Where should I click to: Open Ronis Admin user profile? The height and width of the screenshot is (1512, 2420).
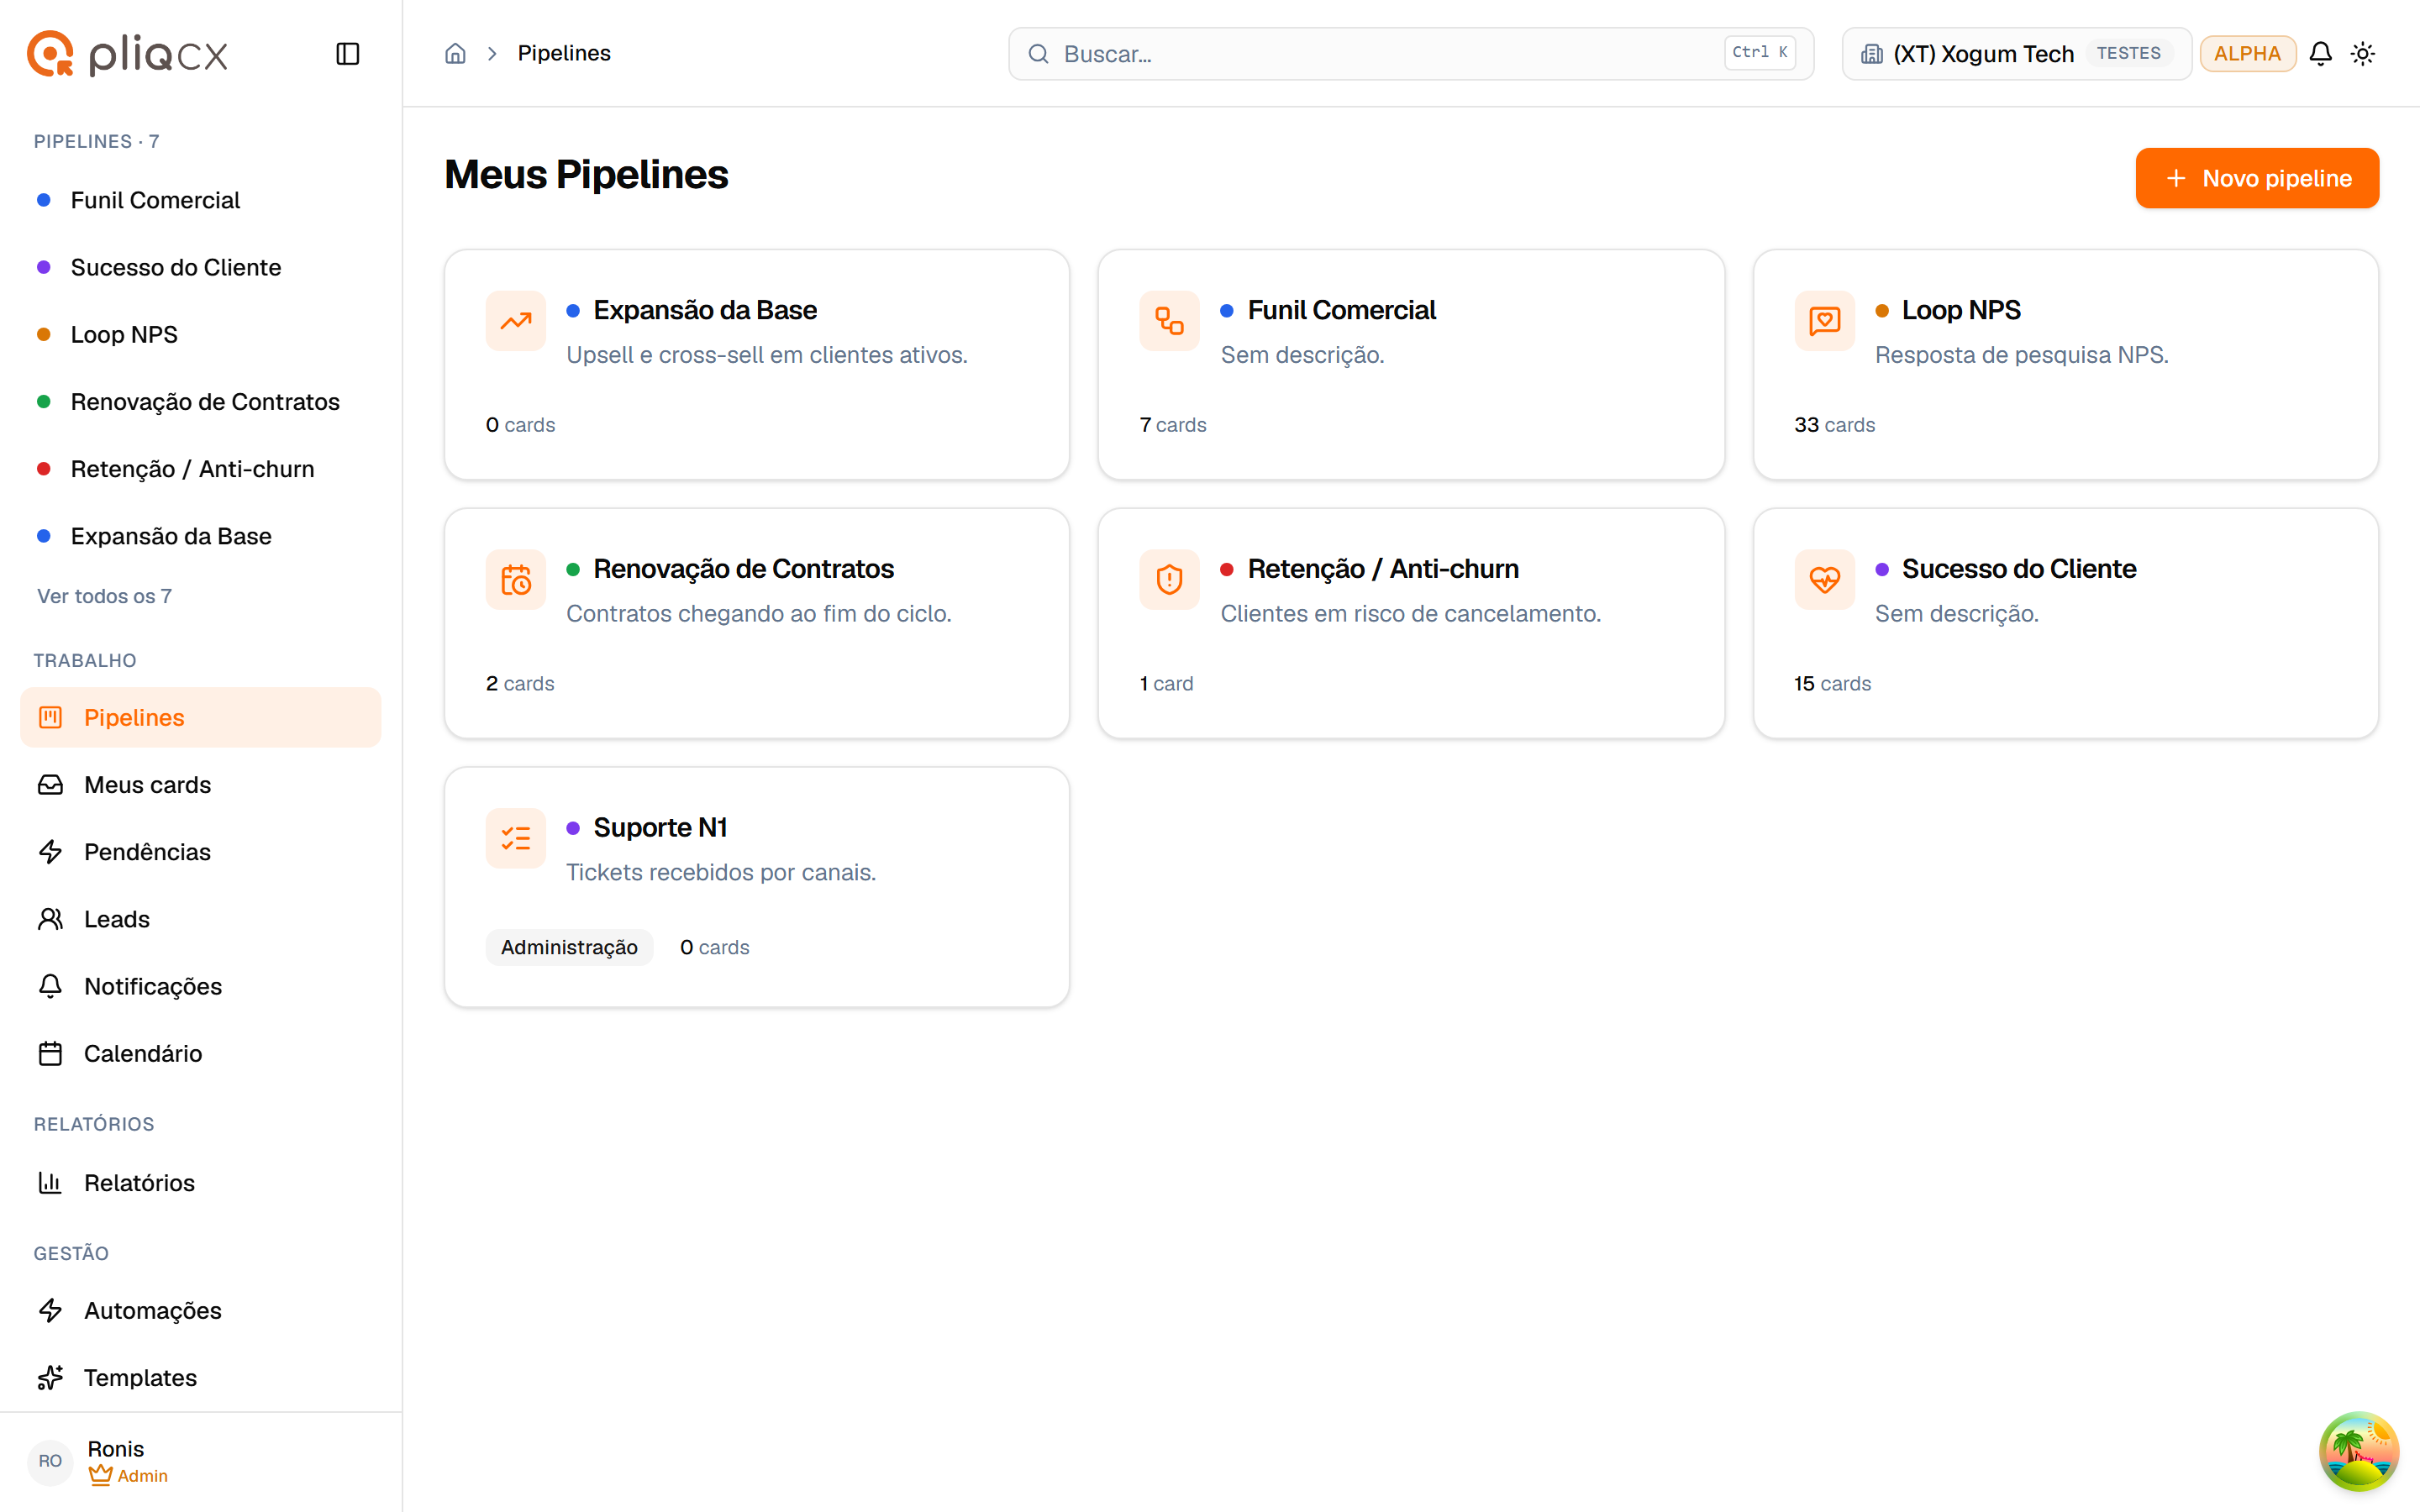pos(201,1461)
